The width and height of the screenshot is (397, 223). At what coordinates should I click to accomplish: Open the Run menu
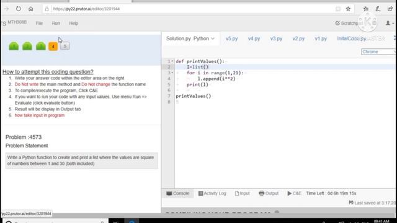(x=56, y=23)
